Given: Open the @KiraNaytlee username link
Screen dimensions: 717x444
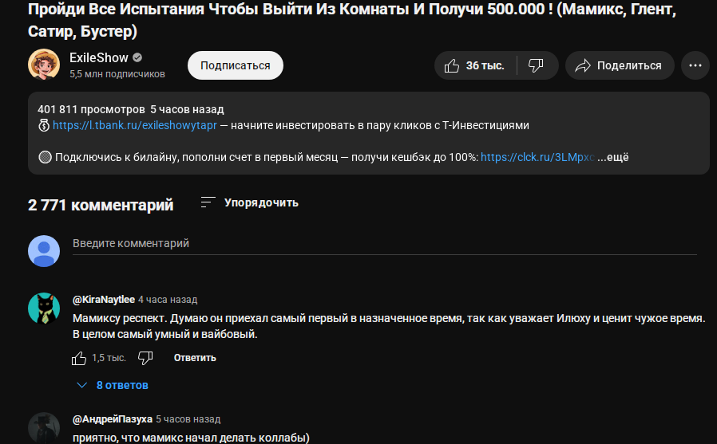Looking at the screenshot, I should click(x=104, y=300).
